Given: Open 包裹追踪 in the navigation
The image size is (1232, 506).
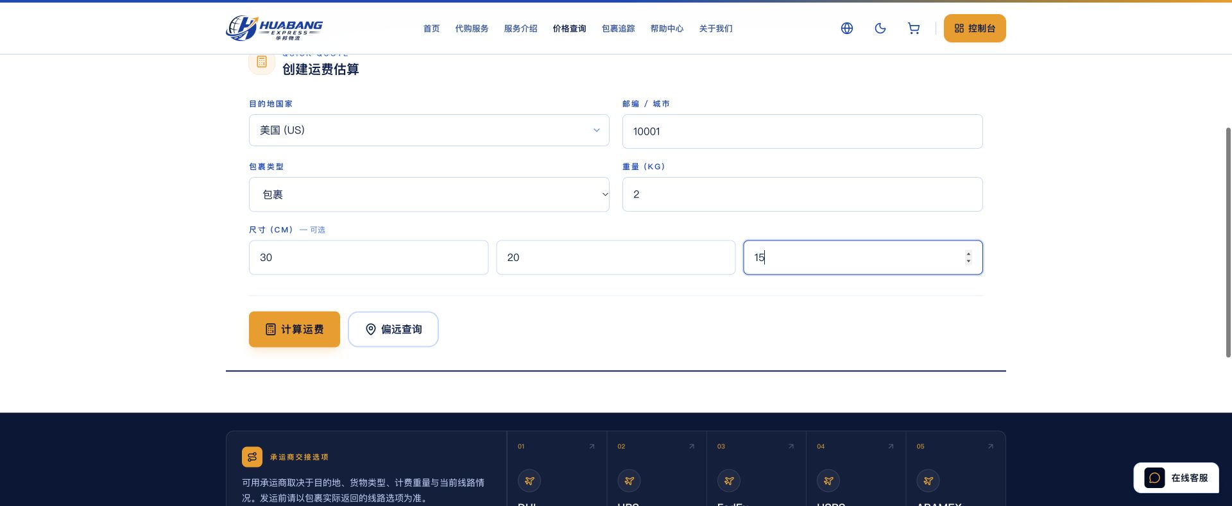Looking at the screenshot, I should coord(618,28).
